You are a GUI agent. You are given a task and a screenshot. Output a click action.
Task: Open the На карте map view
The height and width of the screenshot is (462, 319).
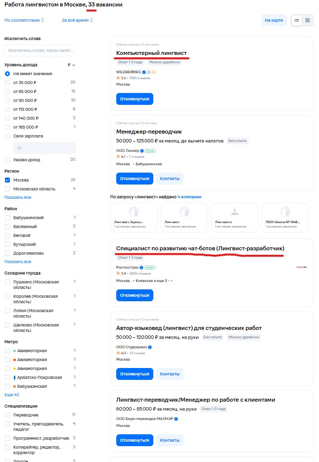click(273, 20)
